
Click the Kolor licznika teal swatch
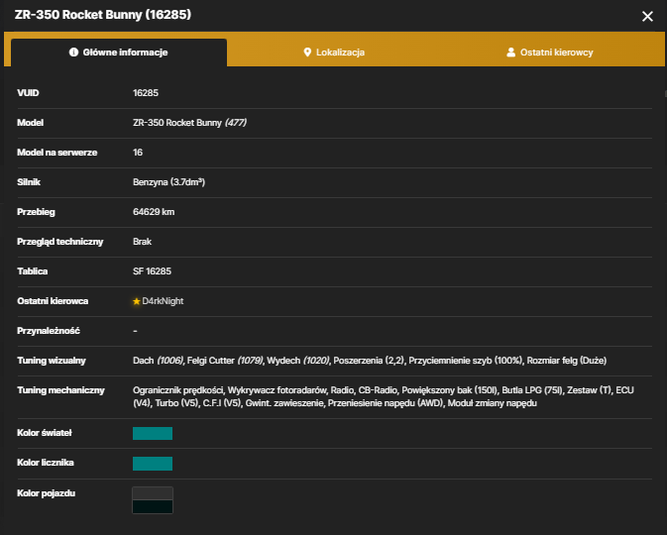pyautogui.click(x=153, y=464)
